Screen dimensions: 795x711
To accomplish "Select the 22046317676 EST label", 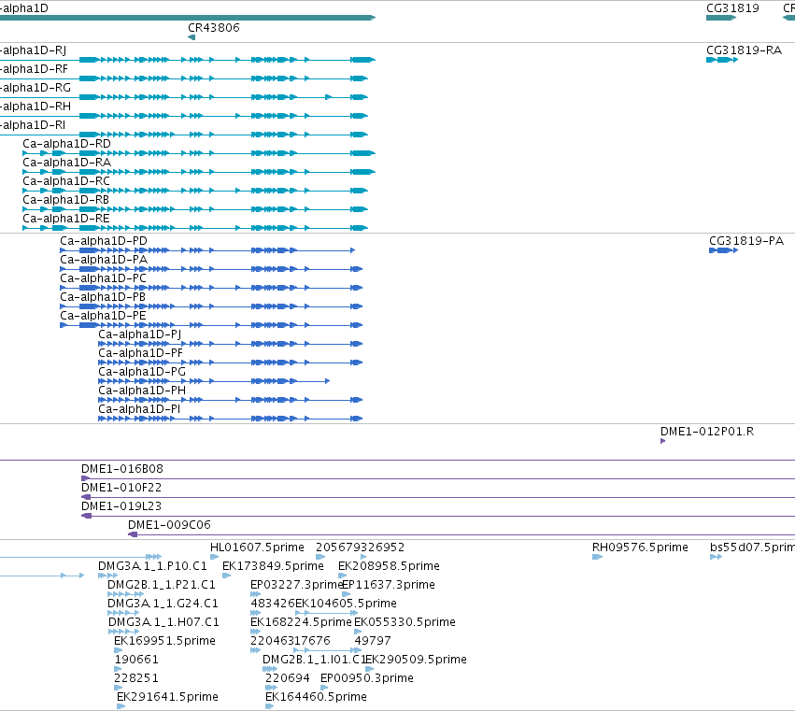I will click(x=291, y=642).
